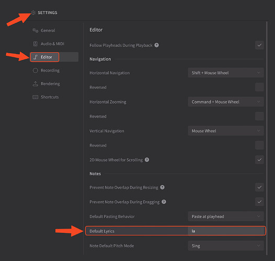Click help icon next to 2D Mouse Wheel
This screenshot has height=261, width=275.
(x=147, y=160)
